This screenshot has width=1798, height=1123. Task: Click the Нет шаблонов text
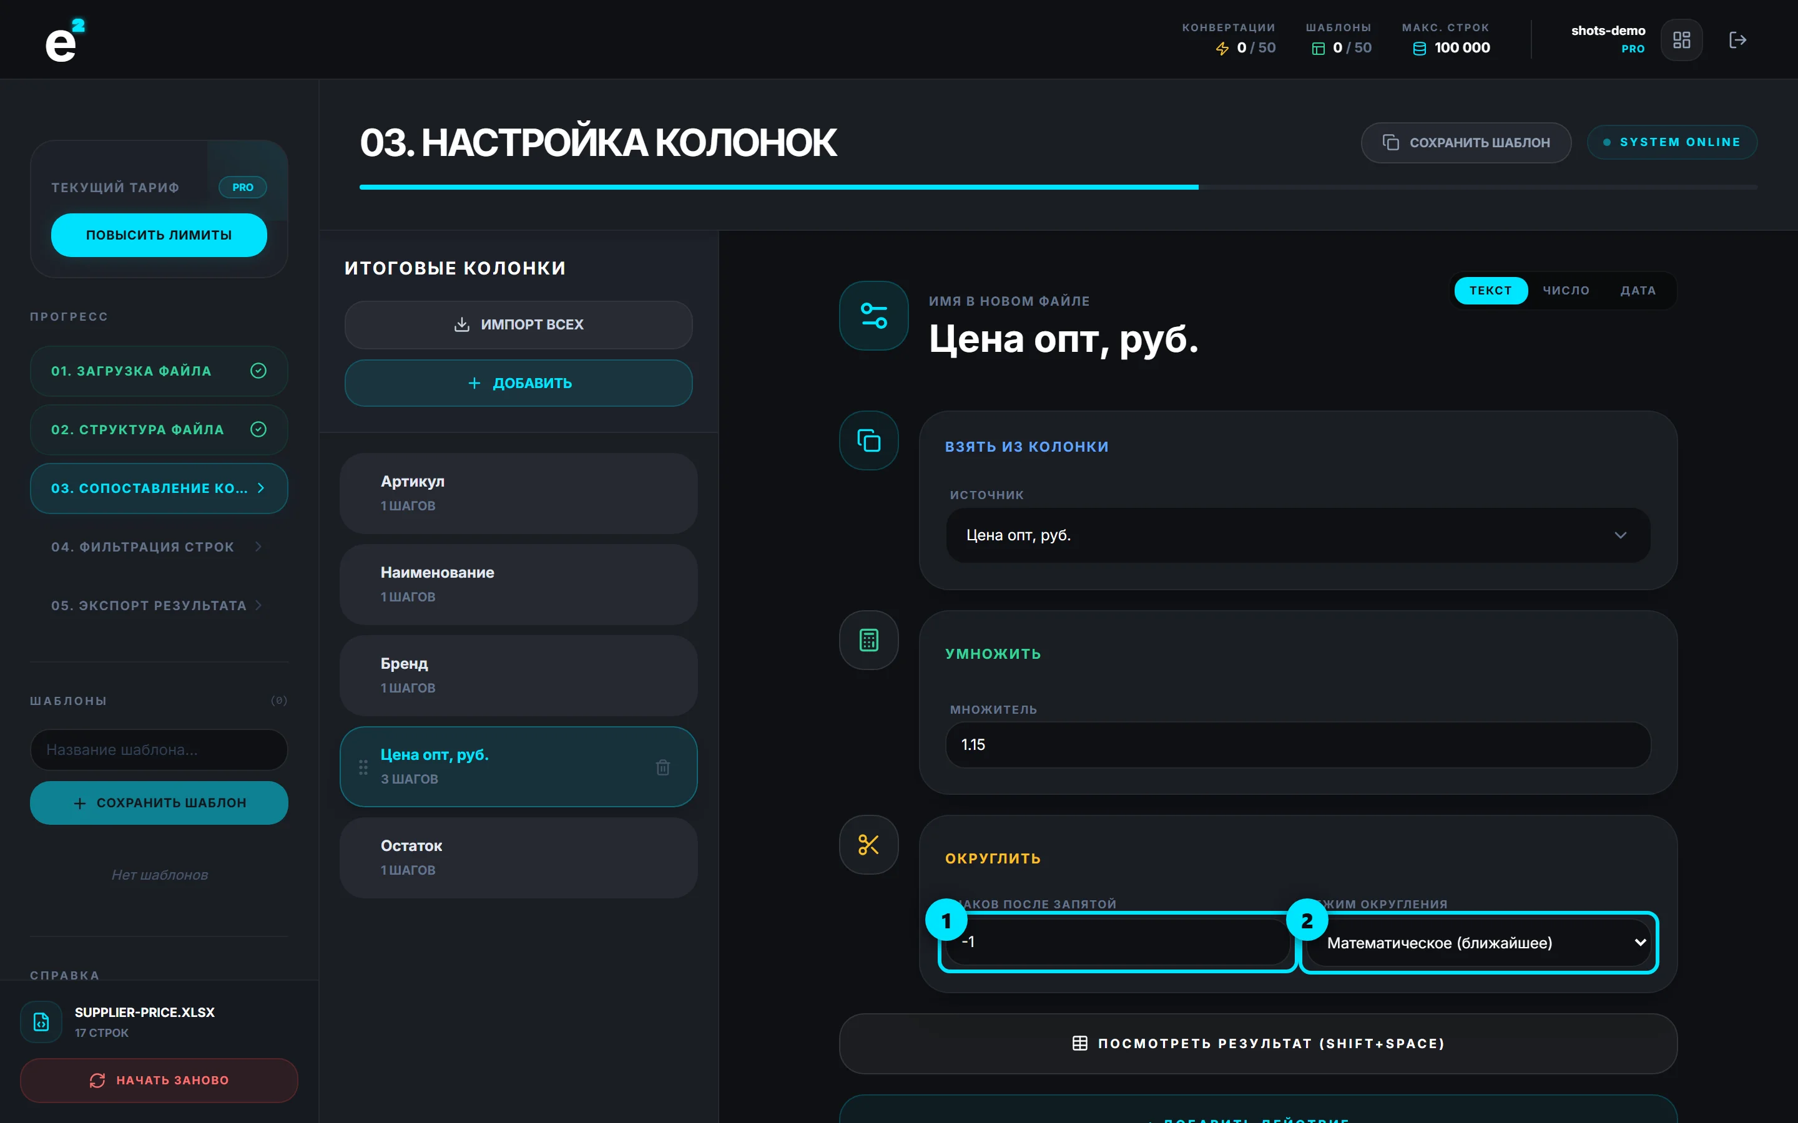(160, 875)
